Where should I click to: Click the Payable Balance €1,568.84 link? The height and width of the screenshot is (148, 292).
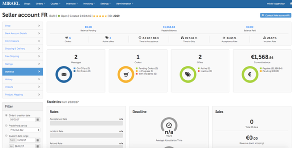169,27
